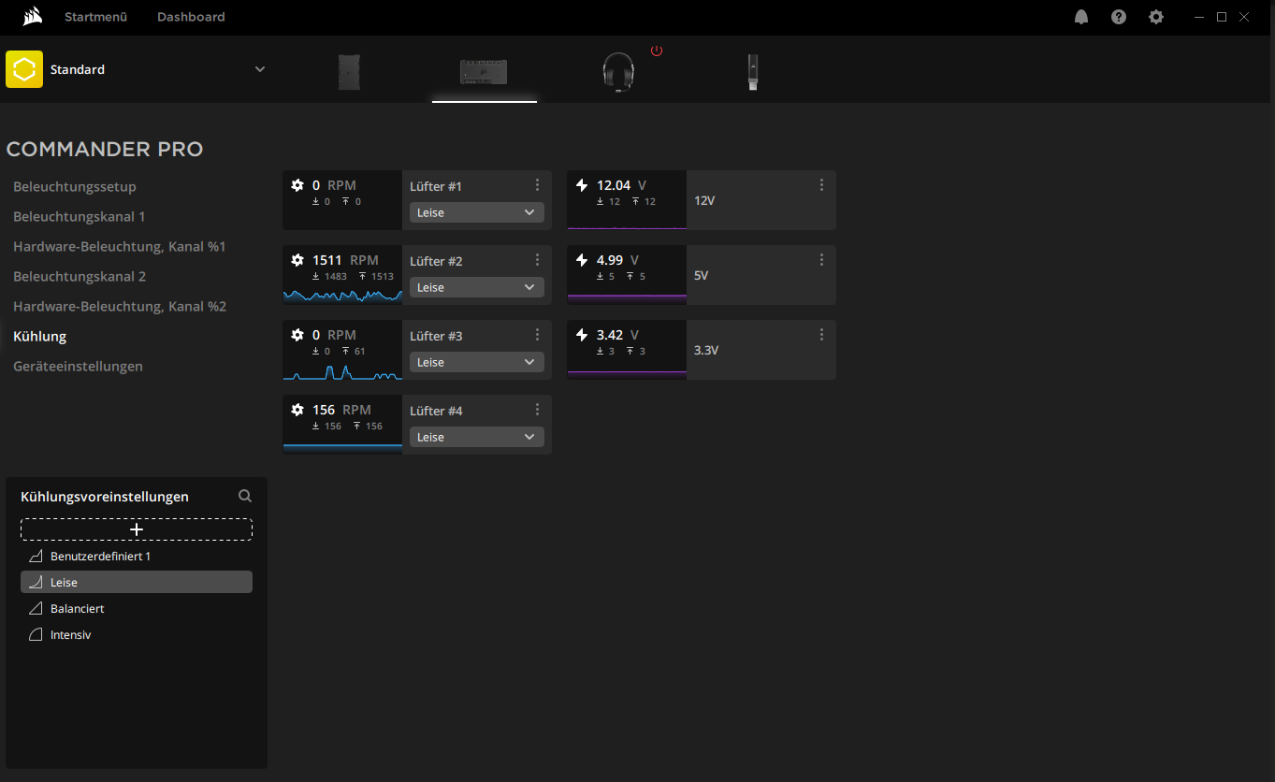Image resolution: width=1275 pixels, height=782 pixels.
Task: Click the Lüfter #3 RPM graph
Action: coord(342,371)
